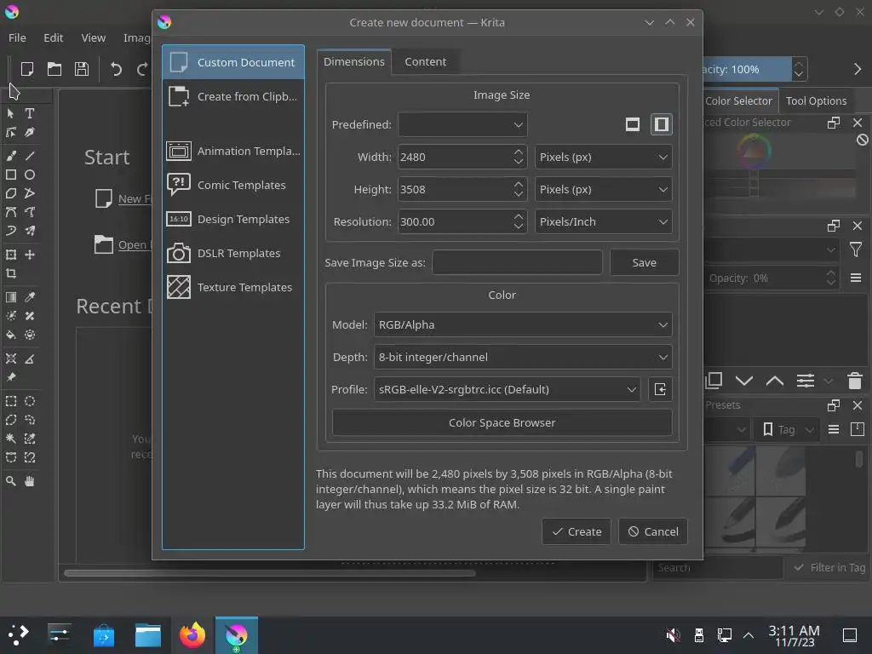Open the Edit menu
The width and height of the screenshot is (872, 654).
pyautogui.click(x=54, y=37)
